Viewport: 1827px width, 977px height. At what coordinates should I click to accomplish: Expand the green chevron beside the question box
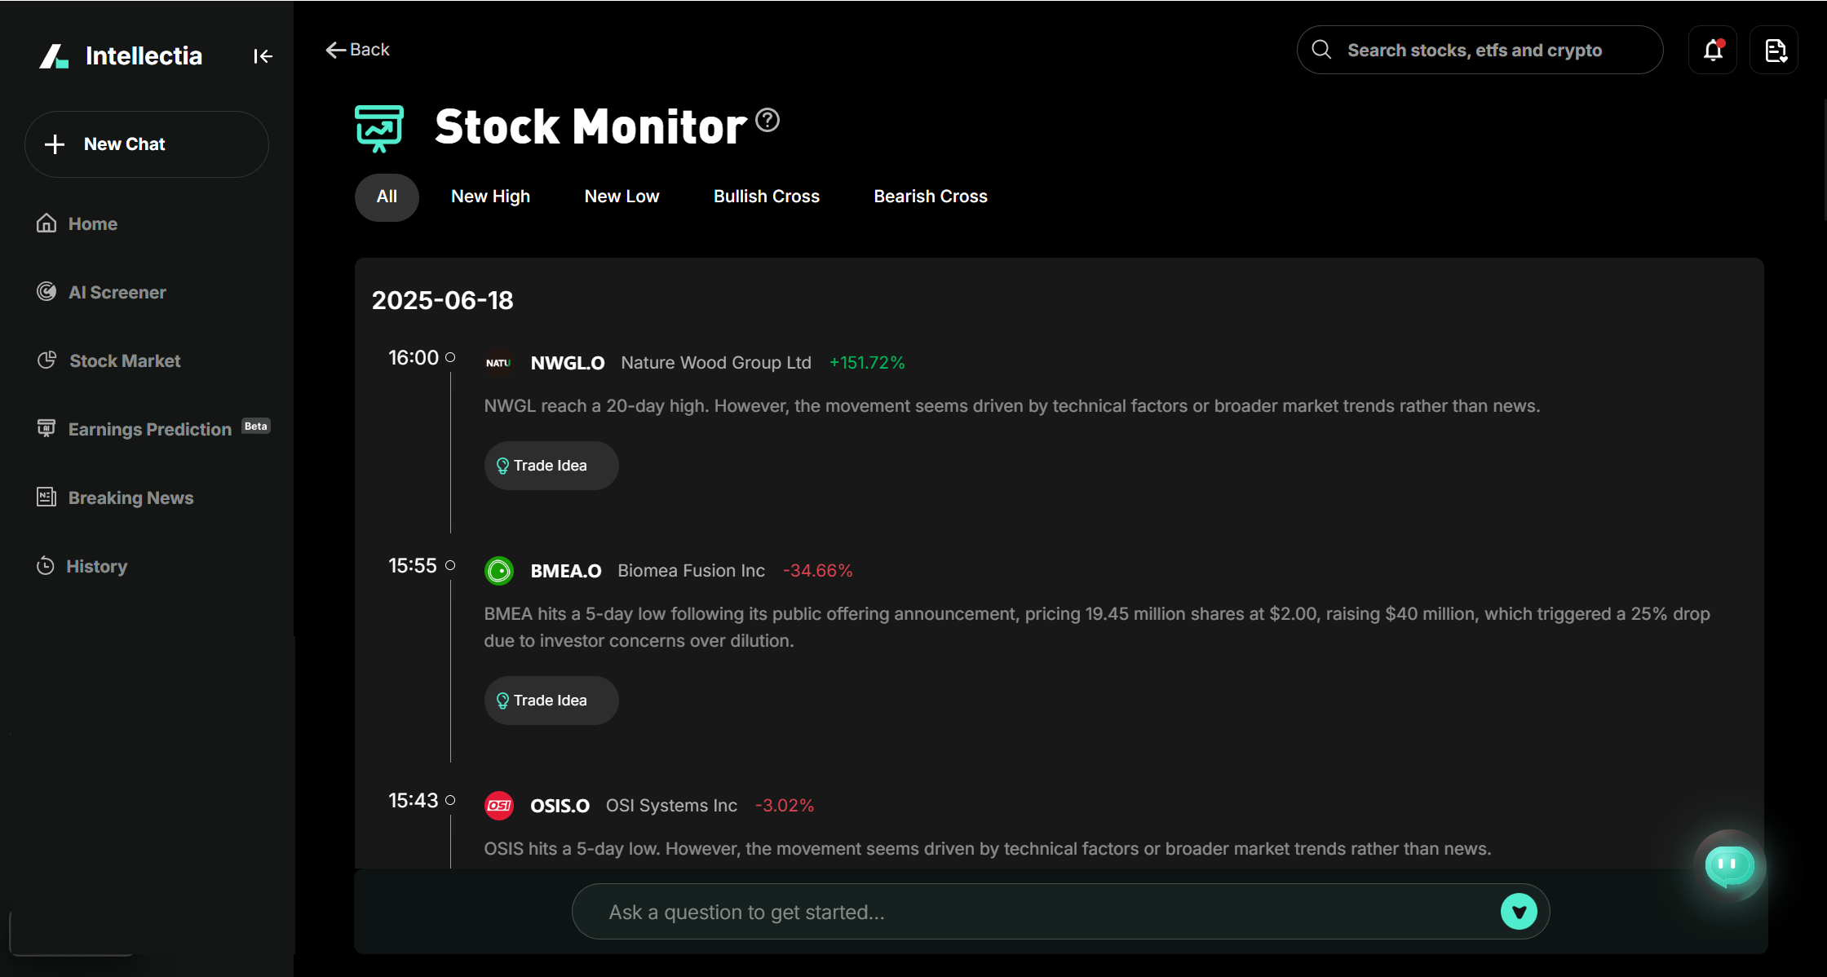(1518, 911)
